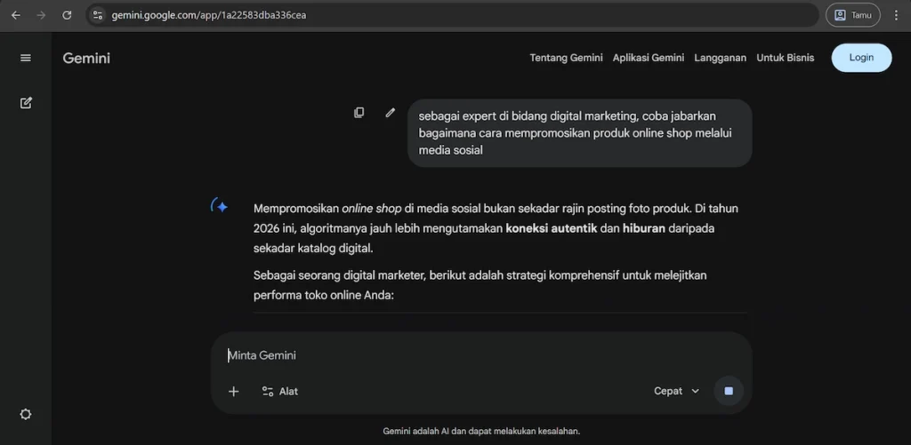911x445 pixels.
Task: Open the Alat tools button
Action: click(x=280, y=391)
